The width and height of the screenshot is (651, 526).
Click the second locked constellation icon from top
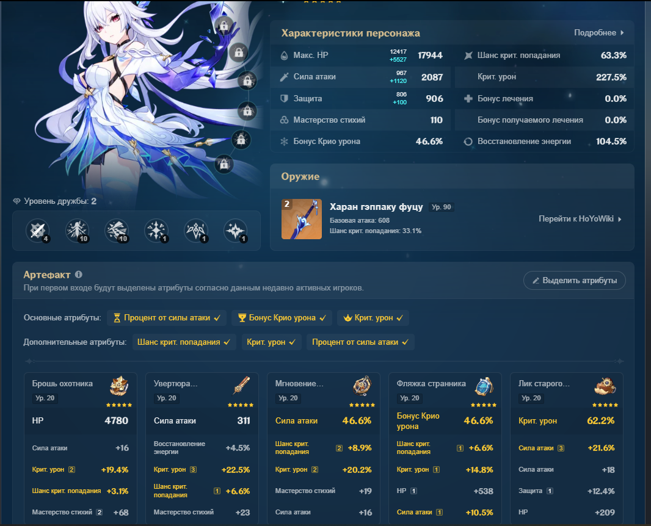tap(239, 52)
